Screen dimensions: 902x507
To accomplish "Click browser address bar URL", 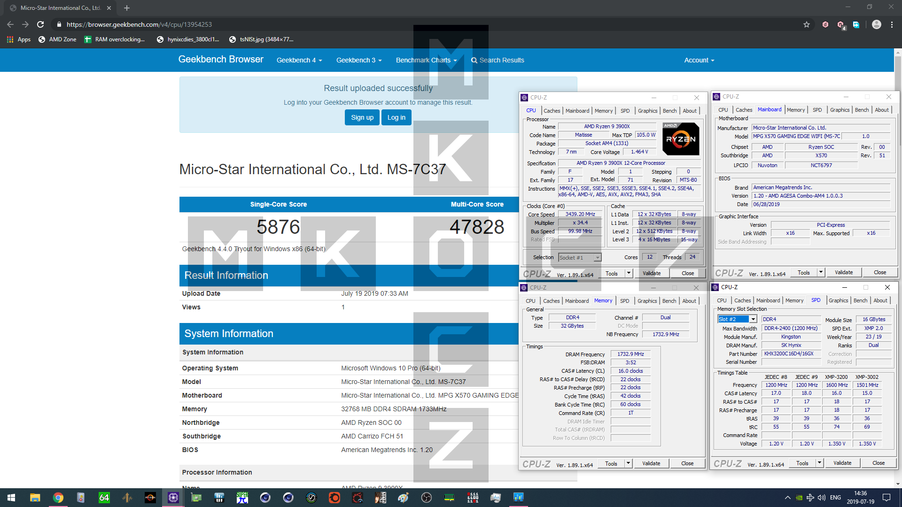I will [139, 24].
